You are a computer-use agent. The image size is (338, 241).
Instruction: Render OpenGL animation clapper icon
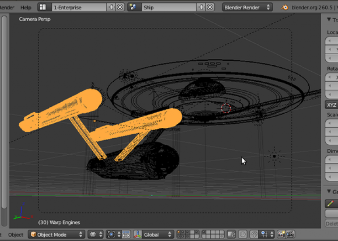pos(290,235)
